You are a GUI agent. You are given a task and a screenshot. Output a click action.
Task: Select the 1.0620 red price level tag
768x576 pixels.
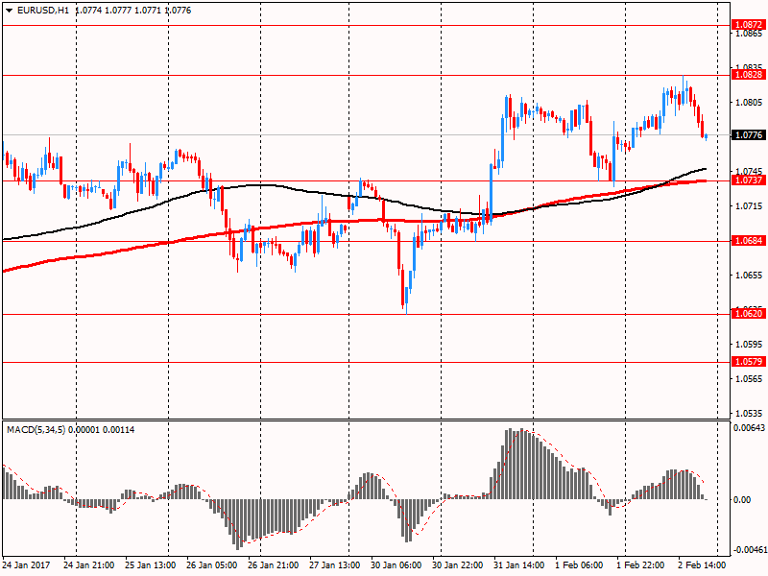click(748, 313)
